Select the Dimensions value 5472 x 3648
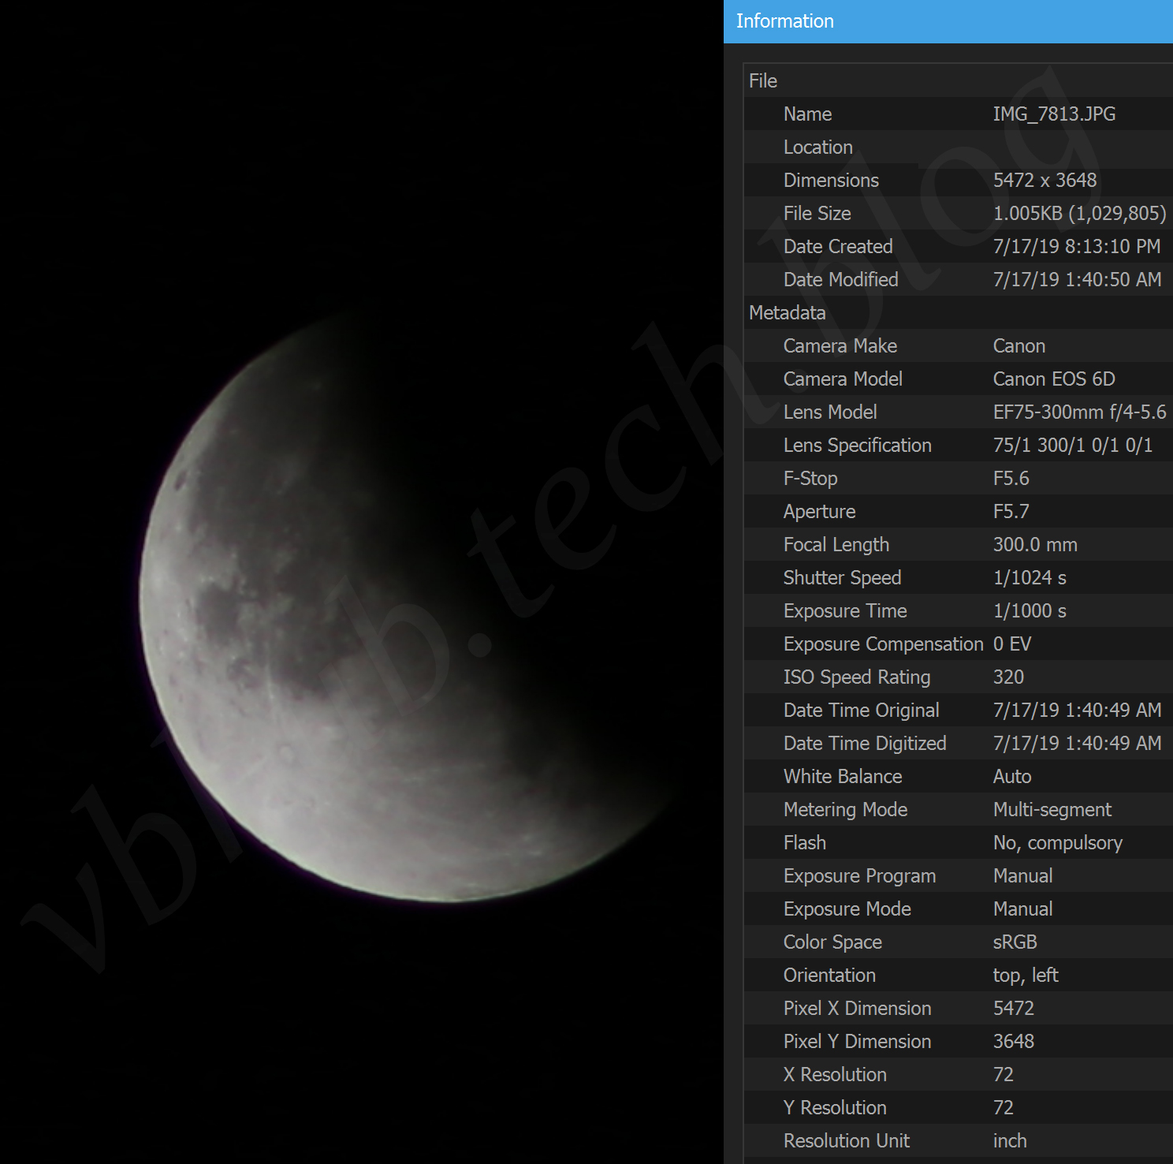This screenshot has height=1164, width=1173. point(1045,181)
